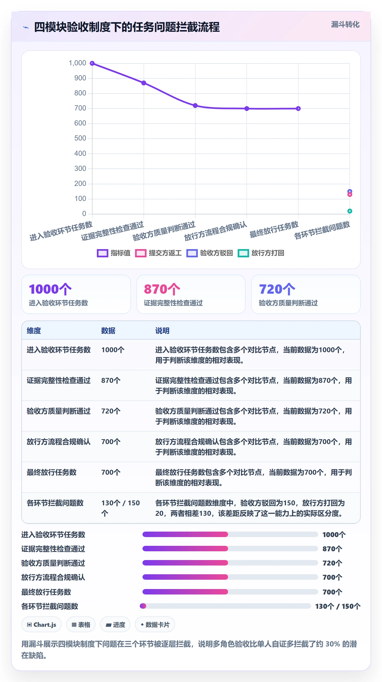Click the 各环节拦截问题数 progress bar
This screenshot has width=382, height=682.
[x=225, y=606]
